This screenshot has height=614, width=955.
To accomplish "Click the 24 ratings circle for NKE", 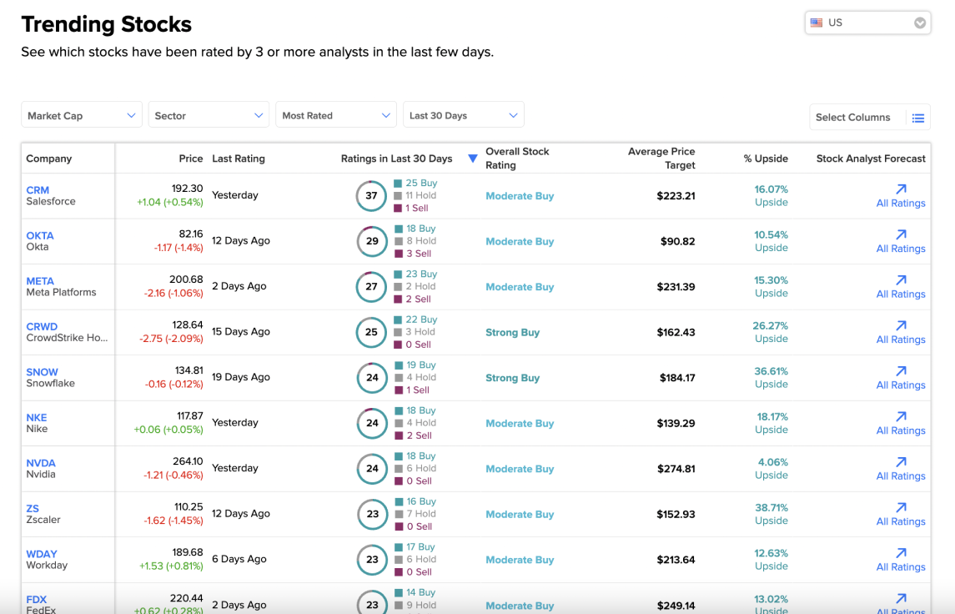I will [372, 423].
